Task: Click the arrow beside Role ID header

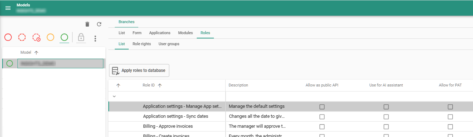Action: tap(160, 85)
